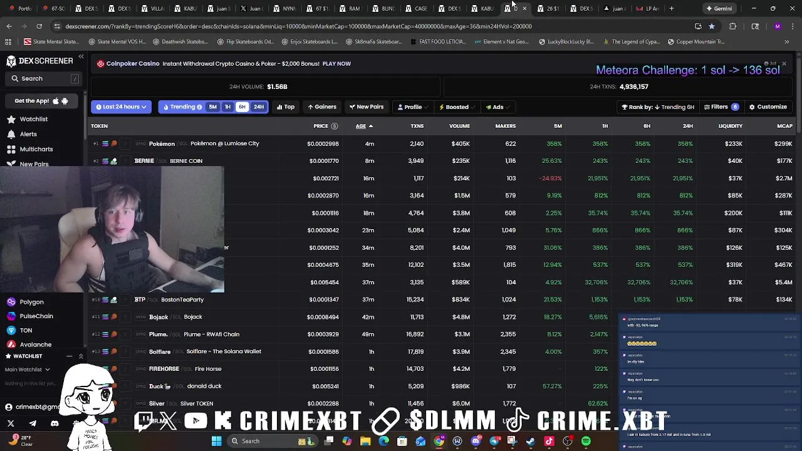The width and height of the screenshot is (802, 451).
Task: Close the Meteora Challenge ad
Action: coord(783,64)
